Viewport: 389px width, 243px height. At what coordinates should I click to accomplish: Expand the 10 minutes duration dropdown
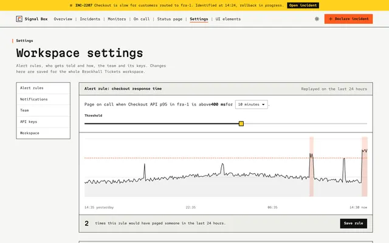(251, 104)
